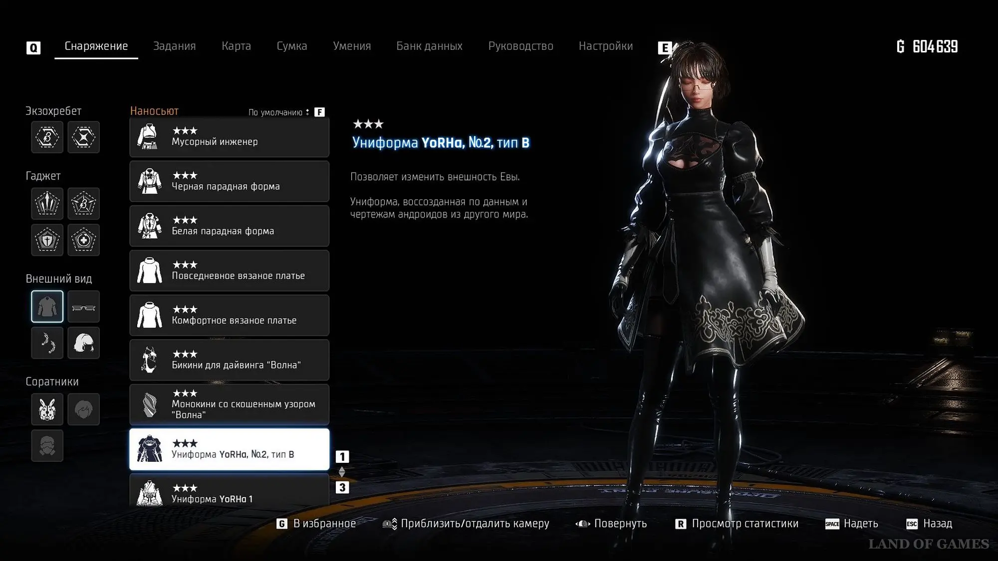Select the nanosuit outfit slot under Внешний вид

(x=47, y=307)
